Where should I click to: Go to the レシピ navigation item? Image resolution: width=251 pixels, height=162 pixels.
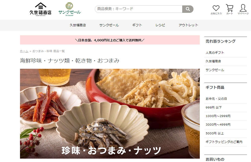pyautogui.click(x=160, y=25)
